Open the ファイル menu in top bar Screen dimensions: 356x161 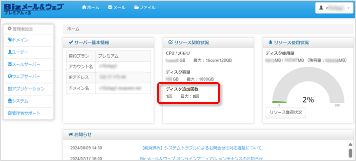click(145, 8)
